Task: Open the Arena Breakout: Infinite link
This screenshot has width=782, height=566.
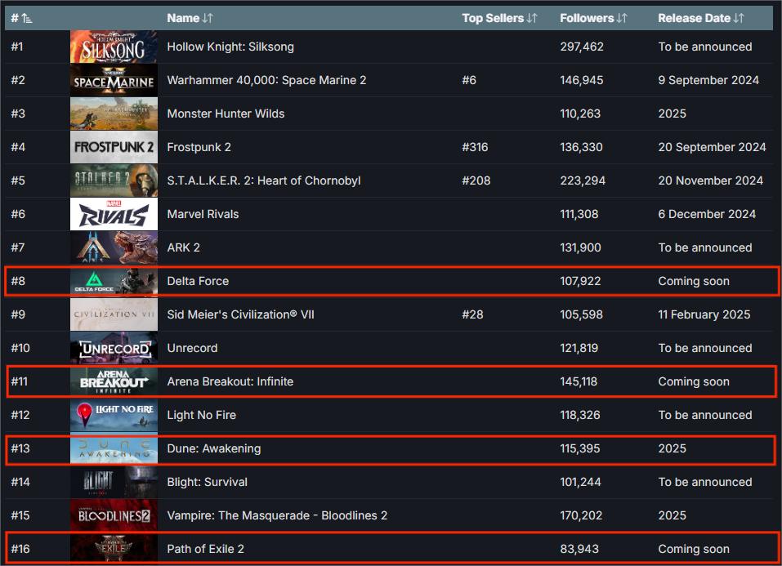Action: (x=230, y=381)
